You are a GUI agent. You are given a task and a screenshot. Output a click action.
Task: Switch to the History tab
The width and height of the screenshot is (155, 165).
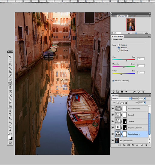pyautogui.click(x=132, y=16)
